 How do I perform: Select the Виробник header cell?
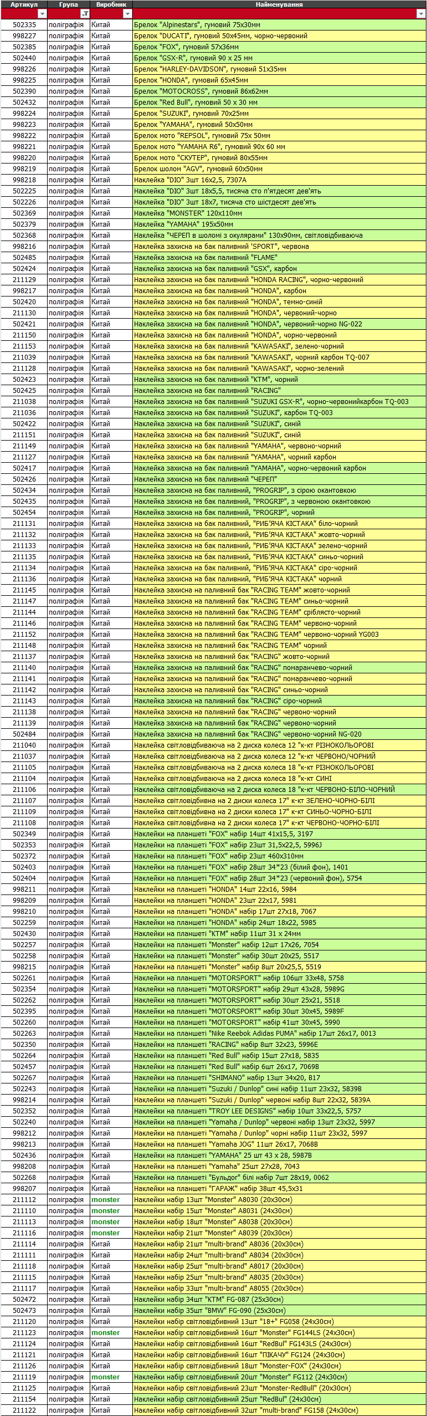[111, 4]
